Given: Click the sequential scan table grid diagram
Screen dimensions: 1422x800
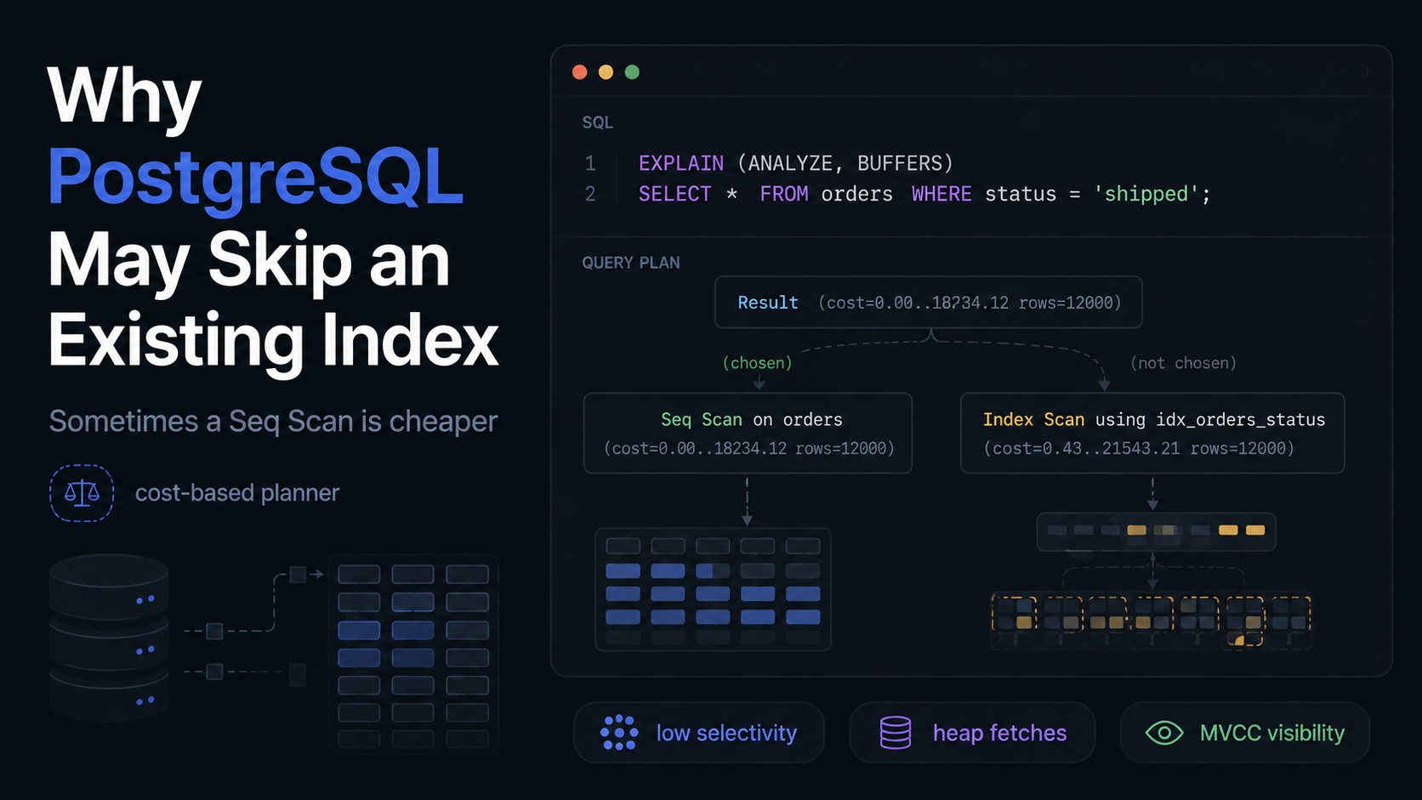Looking at the screenshot, I should click(713, 589).
